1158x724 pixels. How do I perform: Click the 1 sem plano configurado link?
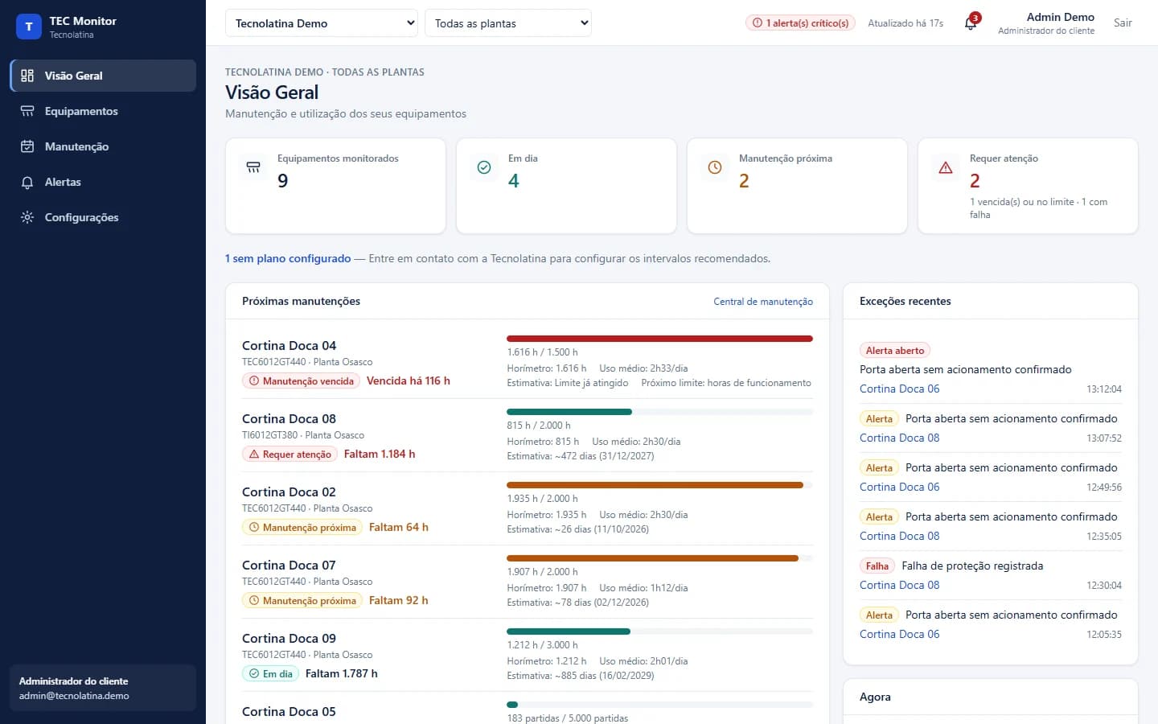pyautogui.click(x=288, y=259)
